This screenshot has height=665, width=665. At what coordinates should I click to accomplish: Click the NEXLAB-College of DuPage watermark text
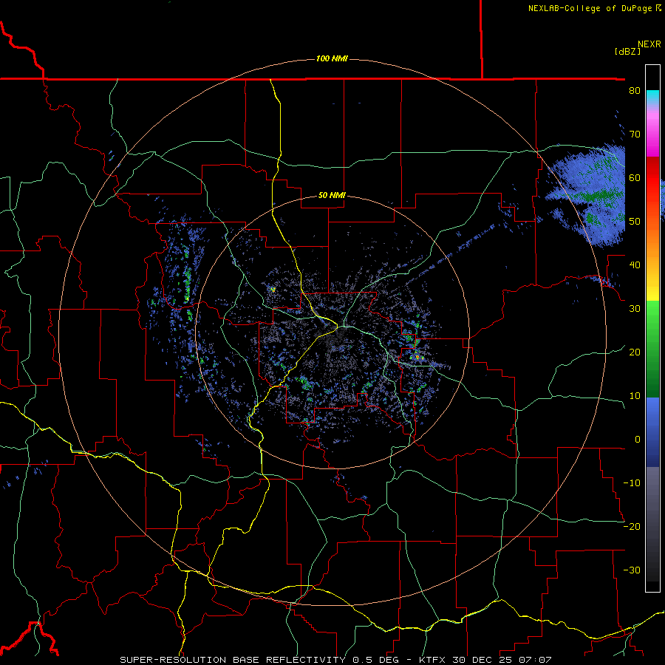[x=594, y=8]
